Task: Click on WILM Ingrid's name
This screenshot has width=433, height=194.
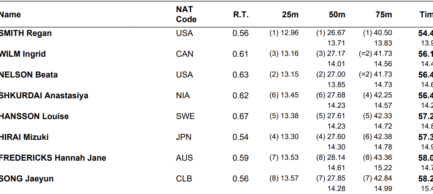Action: pos(23,54)
